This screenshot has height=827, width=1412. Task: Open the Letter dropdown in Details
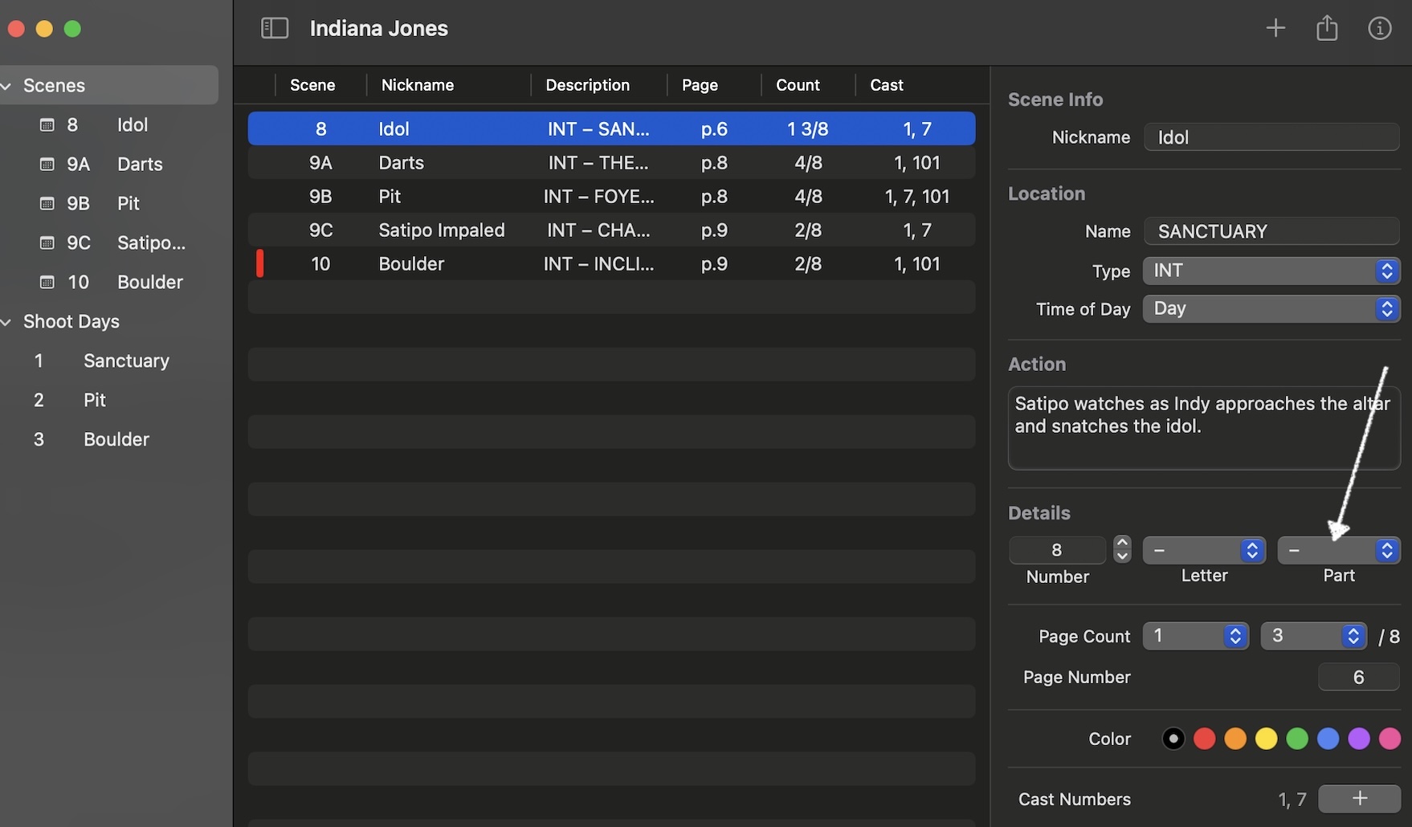1204,550
